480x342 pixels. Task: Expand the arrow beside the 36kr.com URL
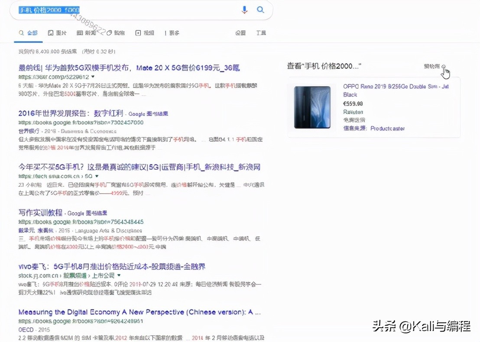tap(93, 77)
